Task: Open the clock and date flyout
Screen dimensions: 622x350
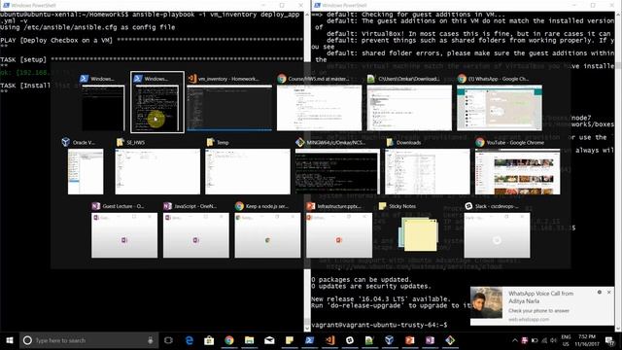Action: point(586,340)
